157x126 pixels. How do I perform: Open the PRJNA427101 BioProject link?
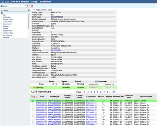[57, 17]
